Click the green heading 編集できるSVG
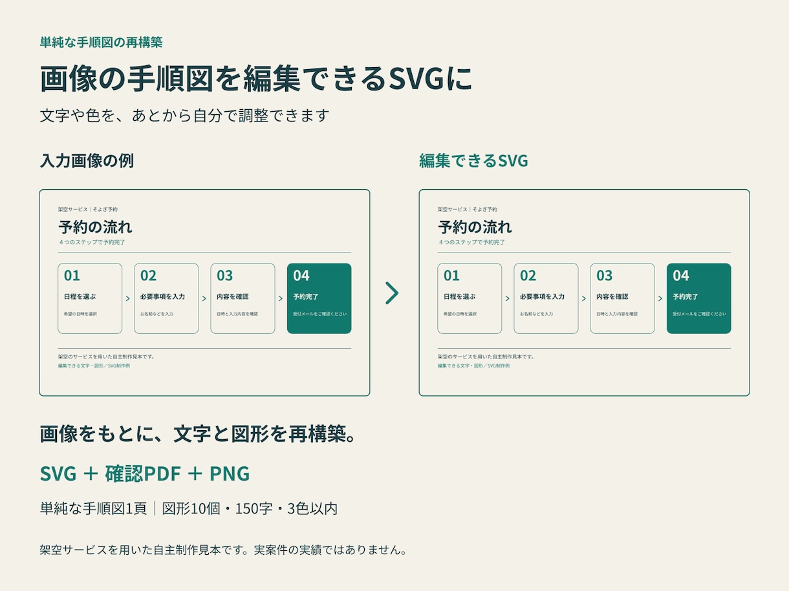 tap(473, 161)
